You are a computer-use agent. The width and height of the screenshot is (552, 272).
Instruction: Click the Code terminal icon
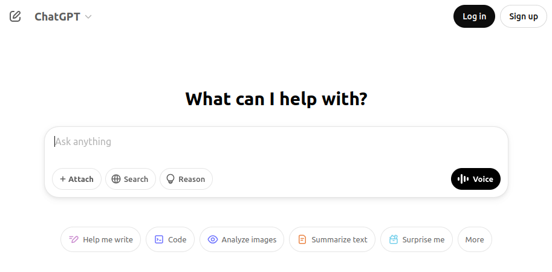tap(159, 239)
